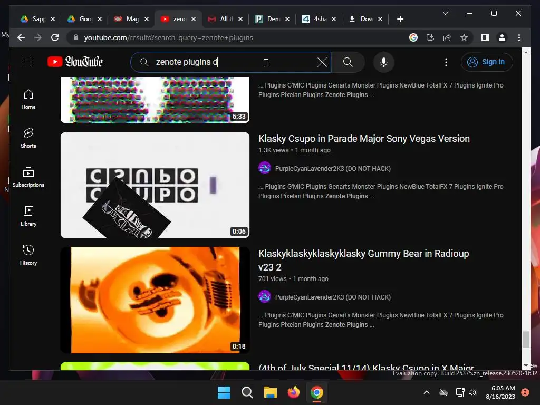Click the browser forward arrow
540x405 pixels.
click(x=38, y=37)
